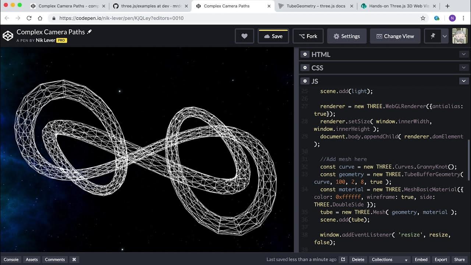Edit pen title with pencil icon

click(x=89, y=32)
